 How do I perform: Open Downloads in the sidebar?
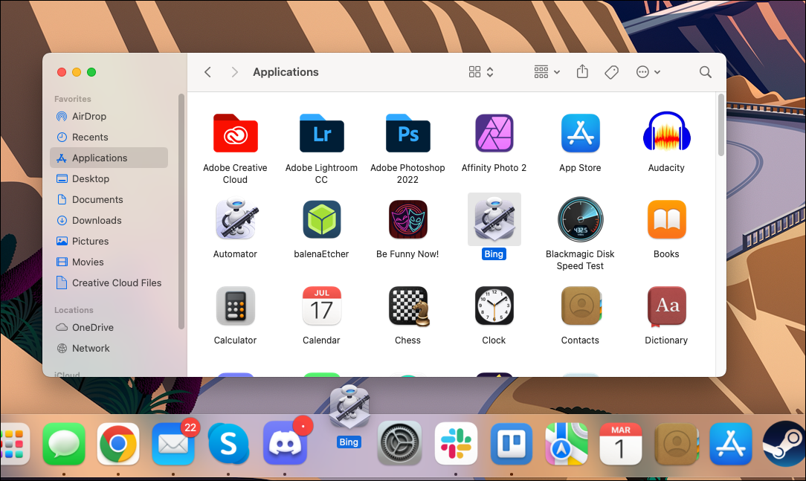click(109, 221)
